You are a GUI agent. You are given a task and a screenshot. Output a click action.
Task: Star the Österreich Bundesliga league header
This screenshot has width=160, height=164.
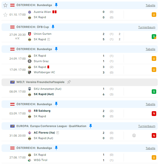click(x=5, y=5)
